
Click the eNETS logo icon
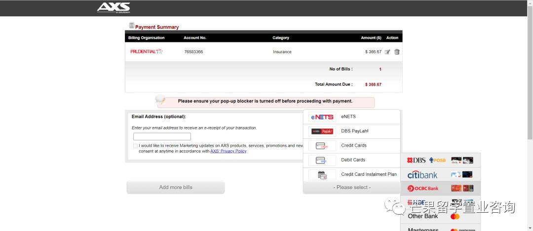322,117
